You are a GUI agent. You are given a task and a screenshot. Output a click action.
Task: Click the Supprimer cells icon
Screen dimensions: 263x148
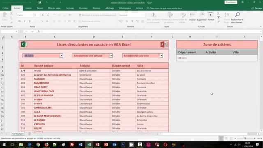point(202,17)
